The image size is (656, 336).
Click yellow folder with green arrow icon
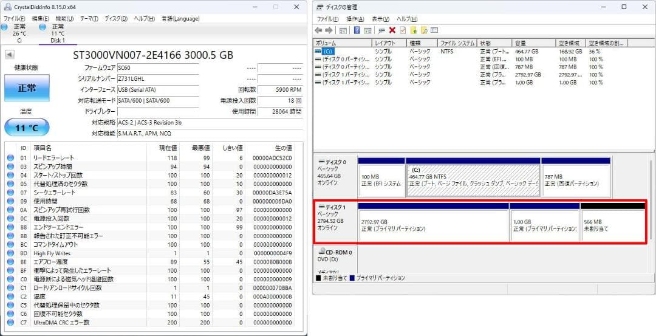[414, 30]
